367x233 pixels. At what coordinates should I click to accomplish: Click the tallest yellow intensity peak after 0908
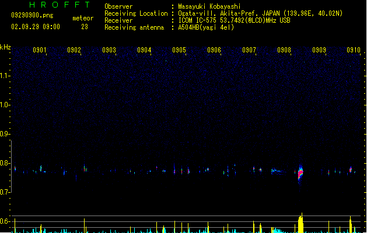click(300, 223)
